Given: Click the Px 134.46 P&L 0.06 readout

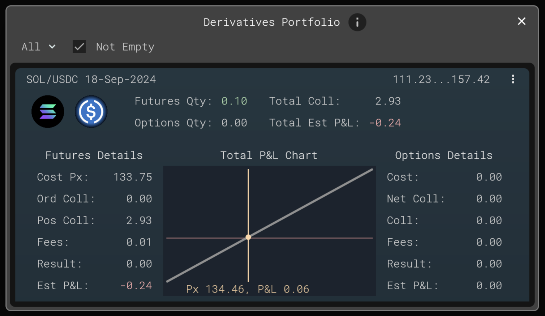Looking at the screenshot, I should pos(248,289).
